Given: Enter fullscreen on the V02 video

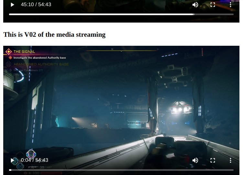Looking at the screenshot, I should (213, 160).
